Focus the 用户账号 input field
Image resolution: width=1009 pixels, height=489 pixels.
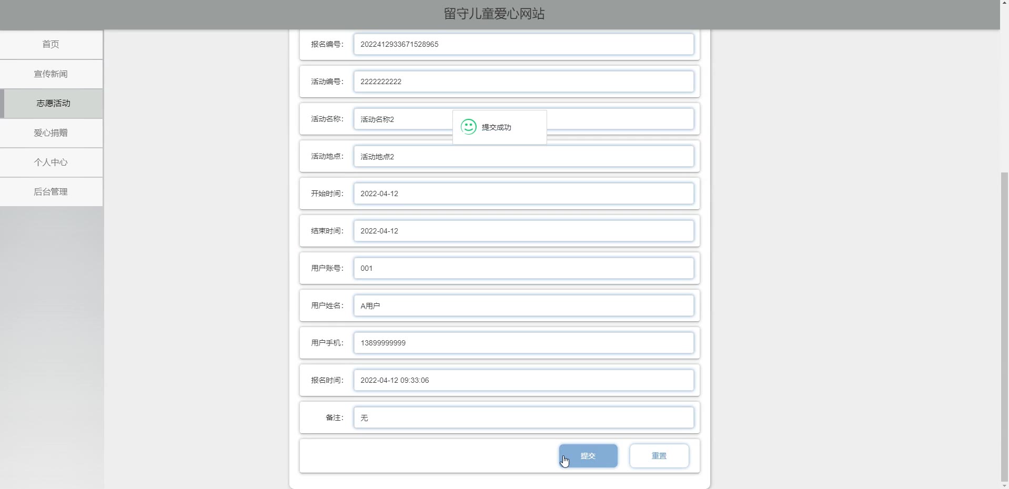coord(523,268)
